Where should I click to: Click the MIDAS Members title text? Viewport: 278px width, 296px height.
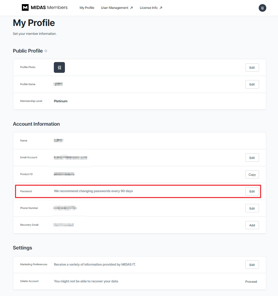(x=49, y=8)
